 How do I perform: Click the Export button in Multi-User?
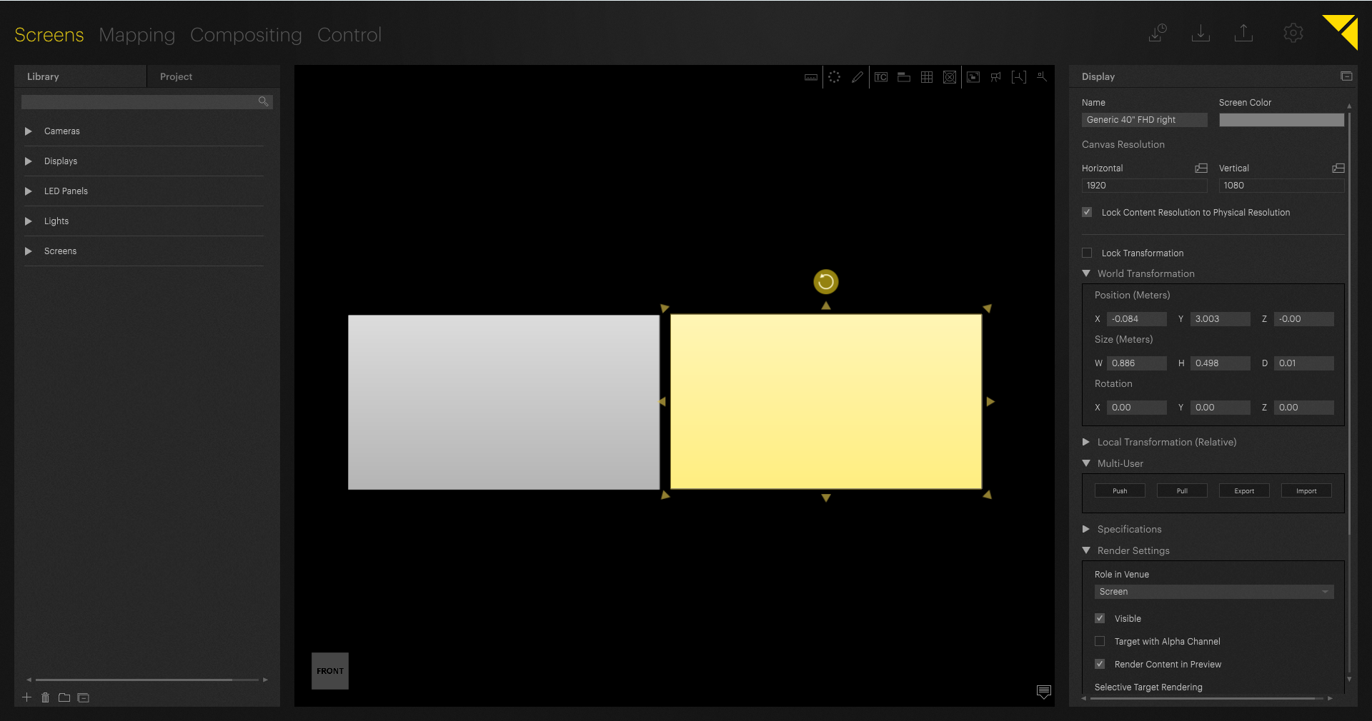(1243, 491)
